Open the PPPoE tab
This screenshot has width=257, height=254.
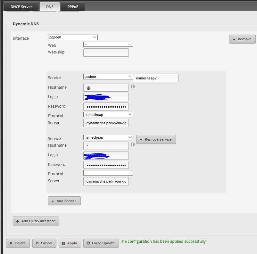(73, 6)
